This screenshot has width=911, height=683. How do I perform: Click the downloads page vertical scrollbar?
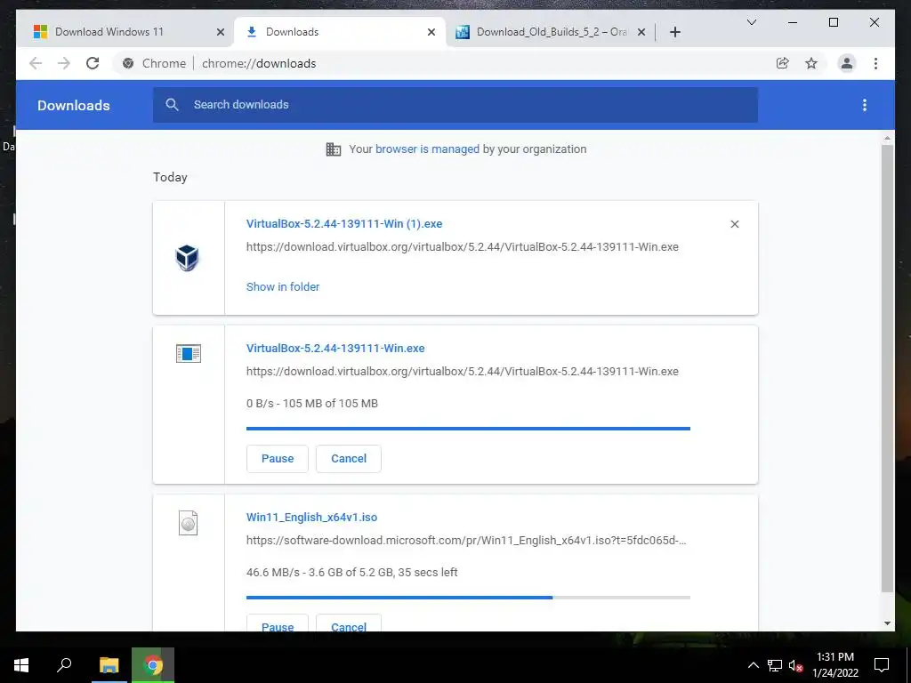(x=887, y=369)
